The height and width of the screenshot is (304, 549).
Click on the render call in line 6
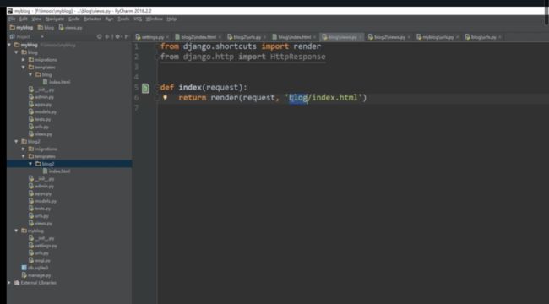[x=224, y=98]
